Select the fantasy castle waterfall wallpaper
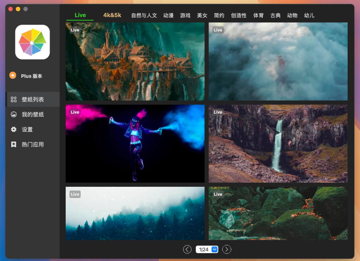The height and width of the screenshot is (261, 360). (135, 62)
